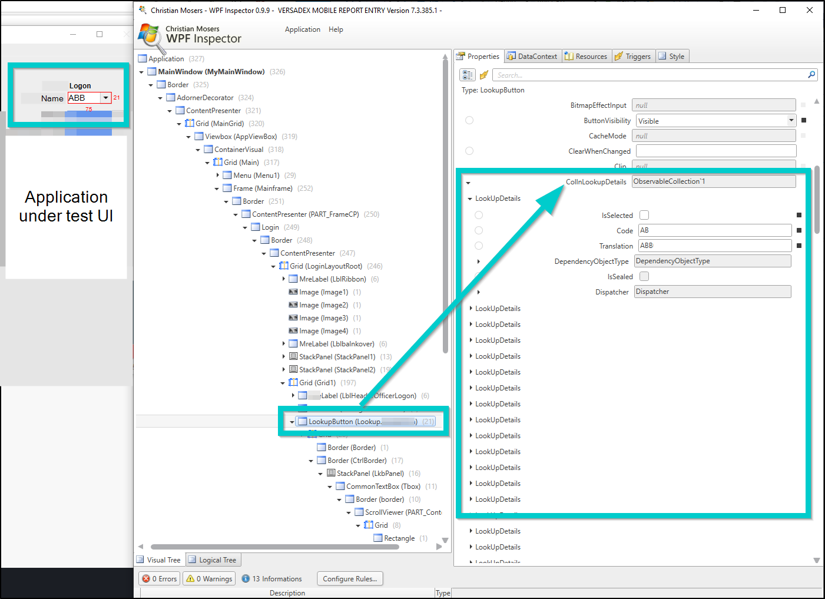825x599 pixels.
Task: Switch to the Logical Tree view
Action: [x=213, y=560]
